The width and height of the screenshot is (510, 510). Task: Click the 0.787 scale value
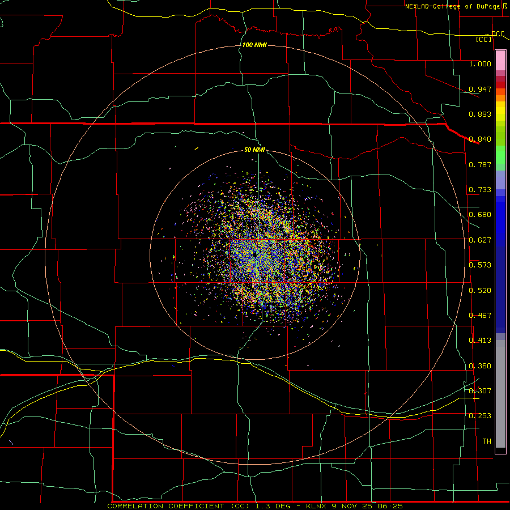pos(480,164)
